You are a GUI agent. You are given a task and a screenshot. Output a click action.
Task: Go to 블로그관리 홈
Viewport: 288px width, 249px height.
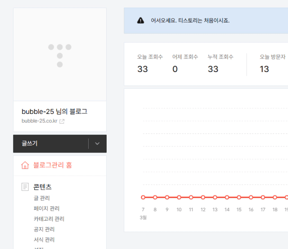(x=53, y=165)
